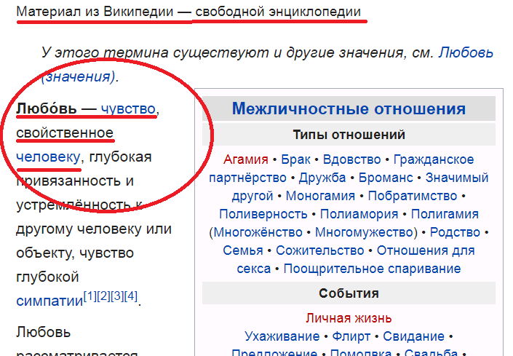Open the Значимый другой link

[457, 178]
